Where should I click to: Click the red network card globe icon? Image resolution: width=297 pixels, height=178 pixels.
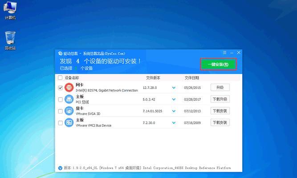tap(69, 88)
